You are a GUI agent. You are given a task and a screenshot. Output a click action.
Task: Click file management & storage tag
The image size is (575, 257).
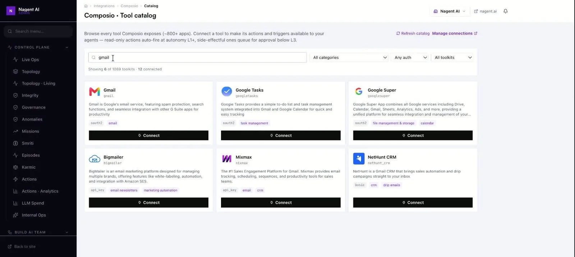[394, 123]
